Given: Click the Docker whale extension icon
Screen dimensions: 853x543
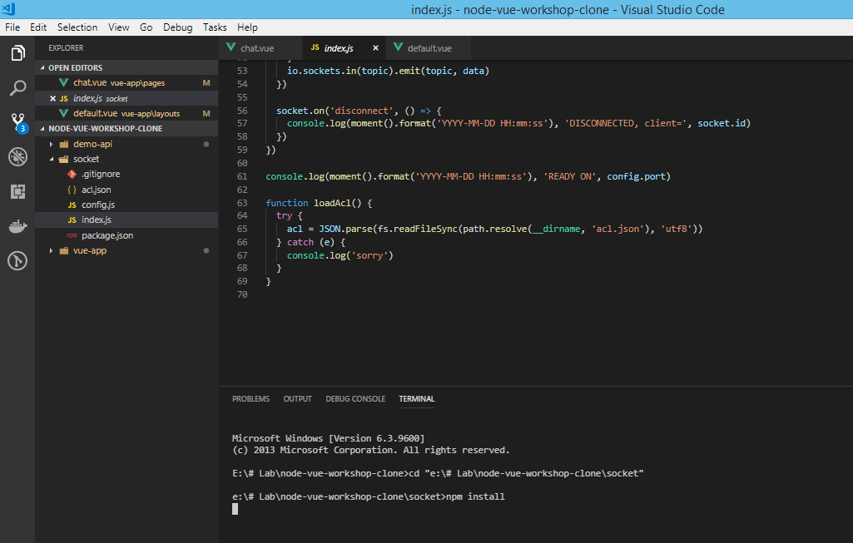Looking at the screenshot, I should pyautogui.click(x=17, y=226).
